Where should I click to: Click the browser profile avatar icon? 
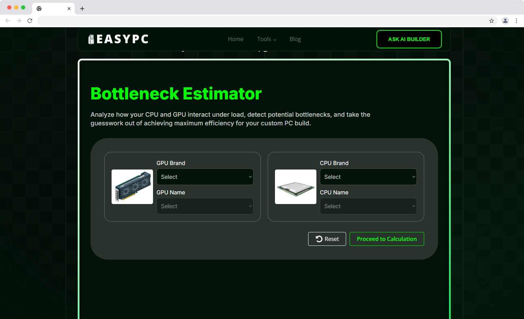[505, 21]
